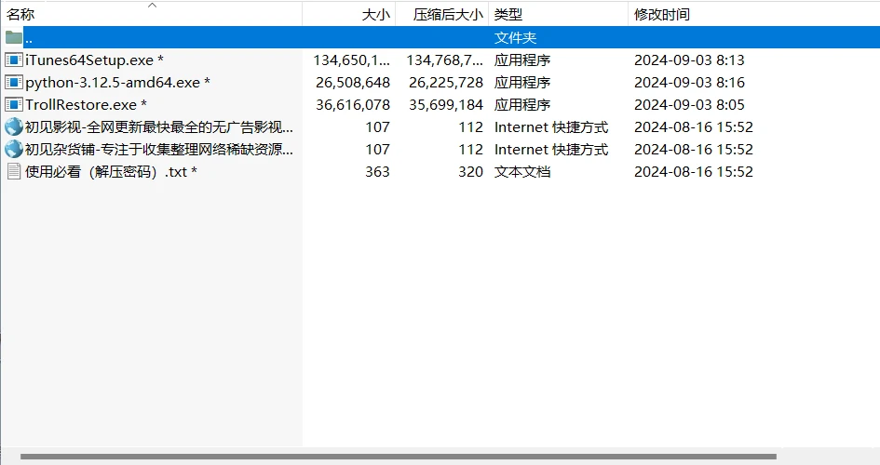The width and height of the screenshot is (880, 465).
Task: Click the text document icon of 使用必看
Action: click(13, 171)
